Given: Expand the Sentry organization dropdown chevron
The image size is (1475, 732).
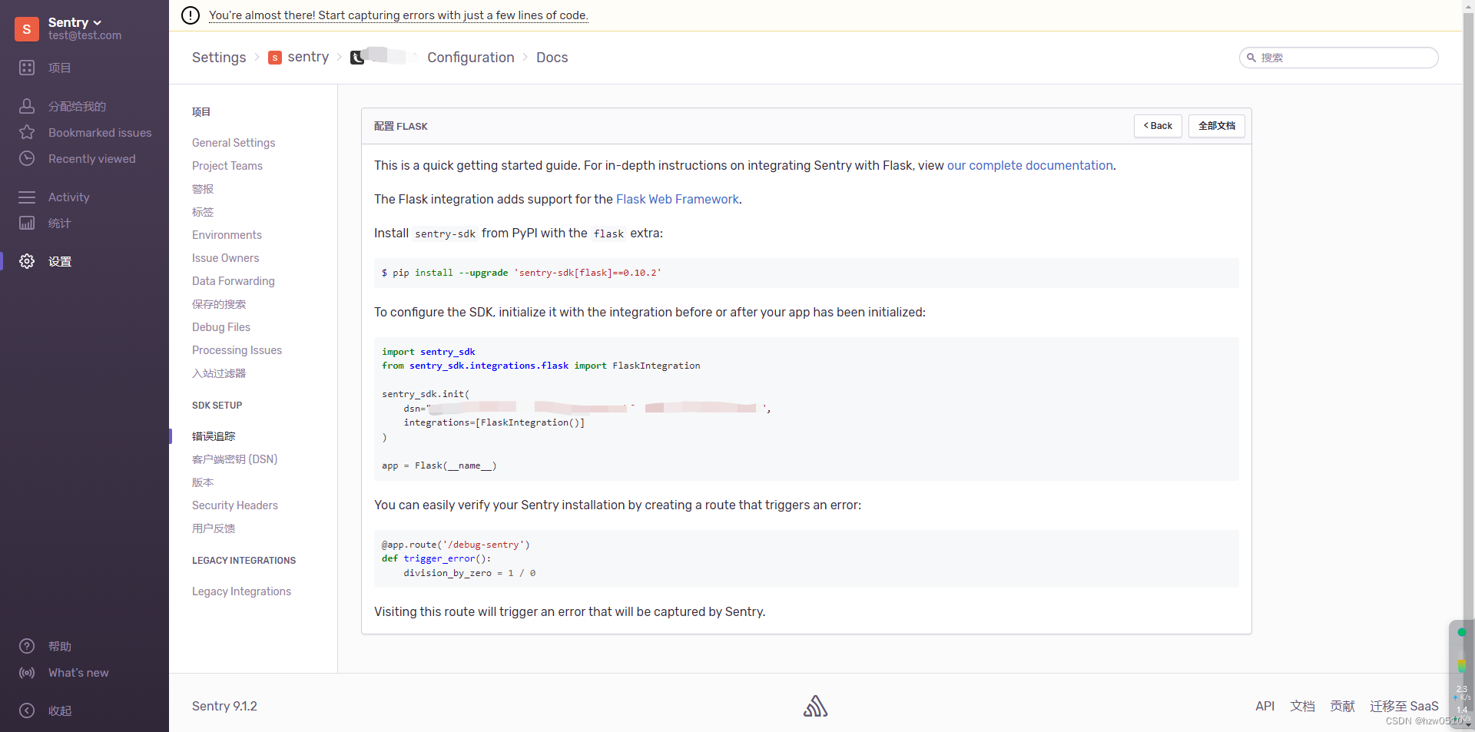Looking at the screenshot, I should tap(98, 23).
